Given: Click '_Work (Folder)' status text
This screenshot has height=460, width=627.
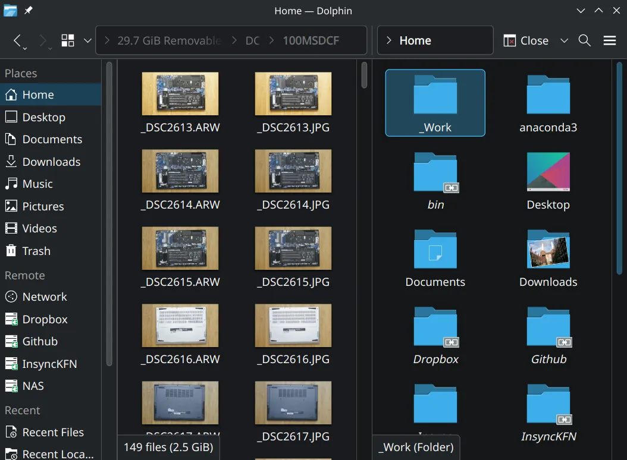Looking at the screenshot, I should pos(416,447).
